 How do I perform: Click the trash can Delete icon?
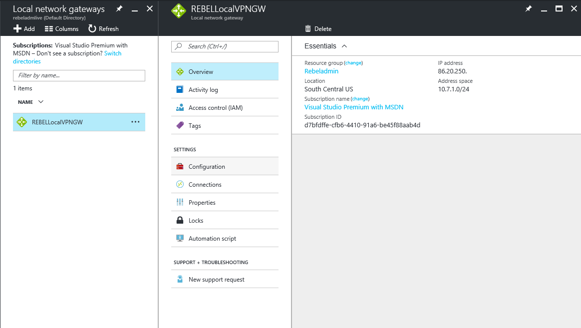308,28
